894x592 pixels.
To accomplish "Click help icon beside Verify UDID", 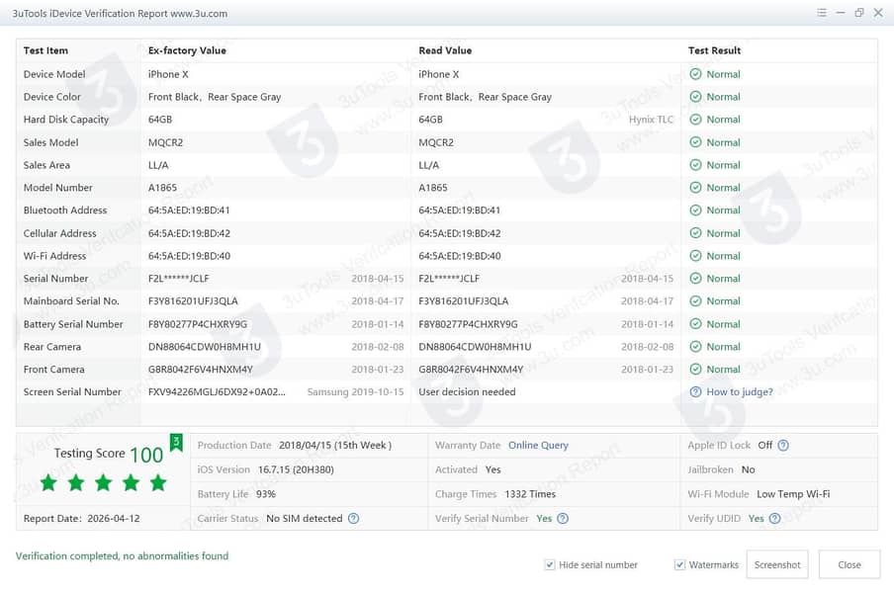I will pyautogui.click(x=774, y=519).
